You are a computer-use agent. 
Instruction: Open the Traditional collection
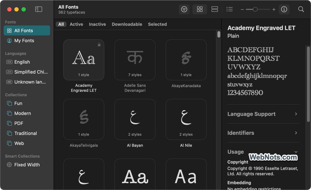coord(27,133)
